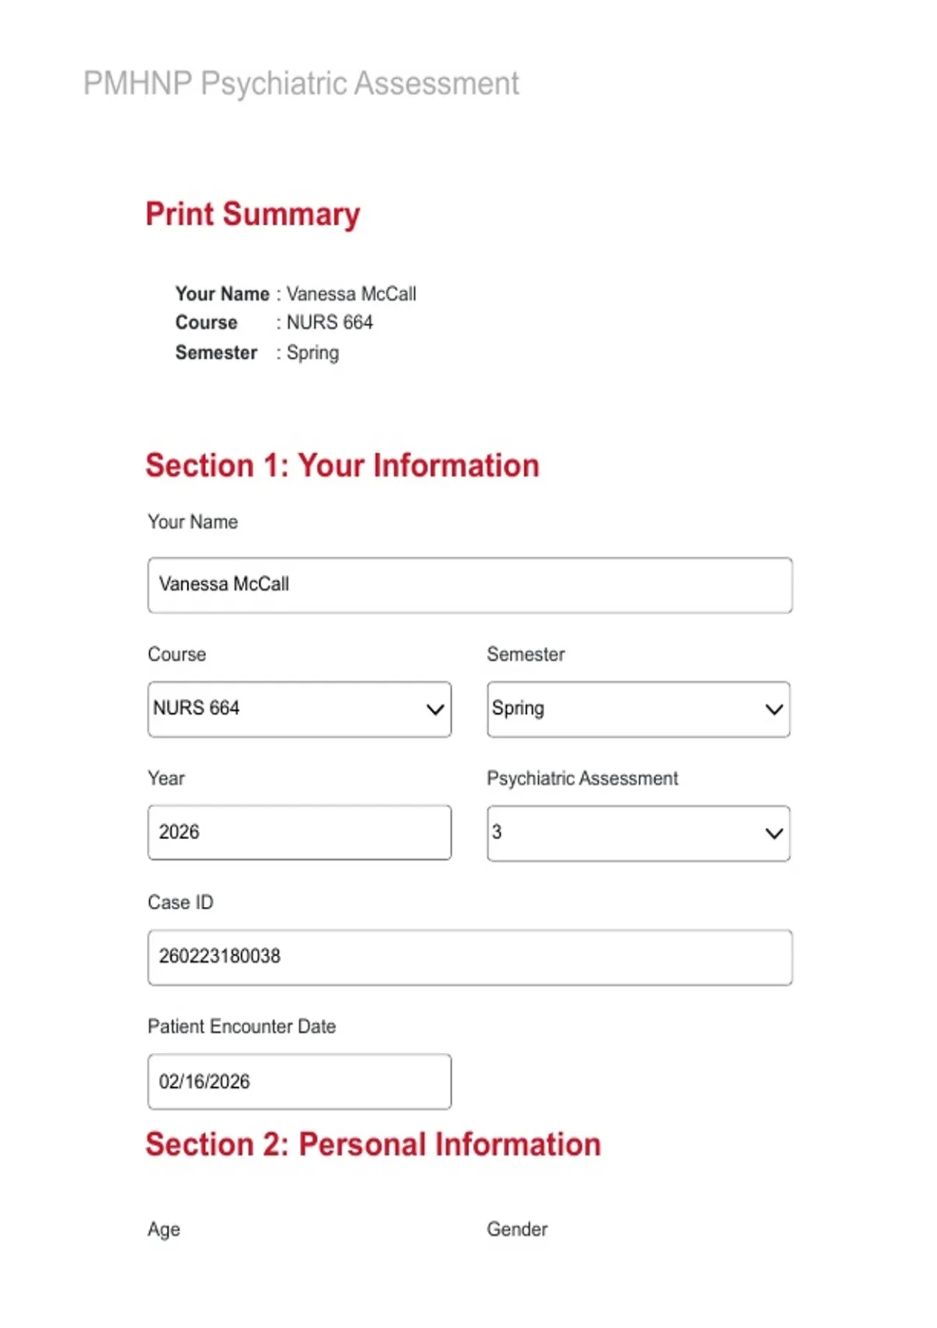The height and width of the screenshot is (1328, 937).
Task: Expand the Semester dropdown showing Spring
Action: tap(639, 709)
